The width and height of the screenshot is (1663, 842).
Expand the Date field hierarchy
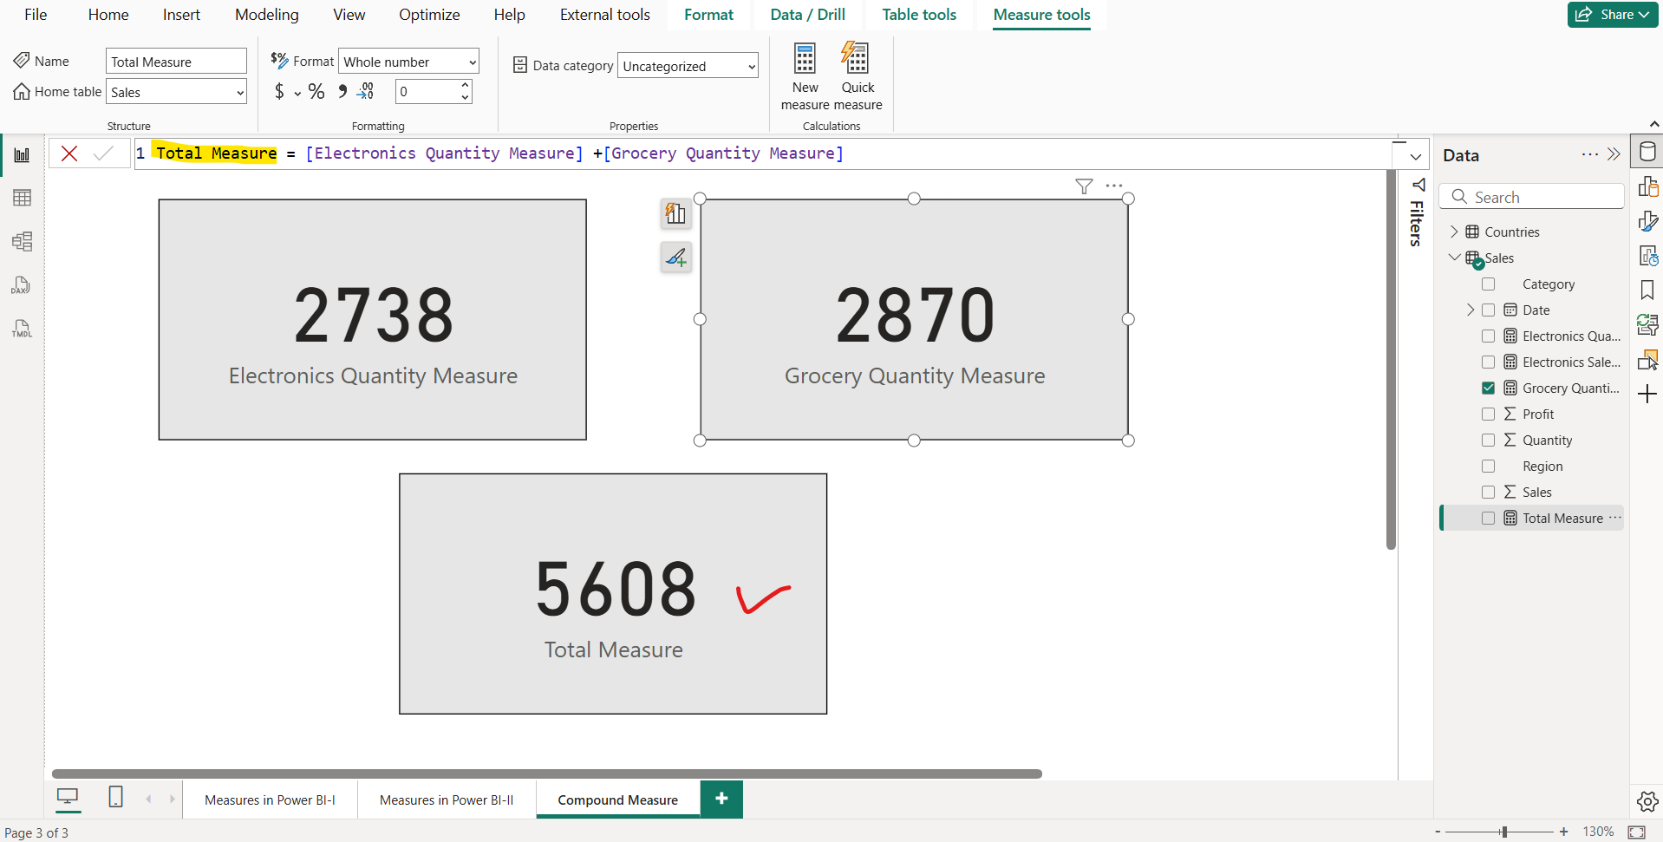tap(1471, 310)
